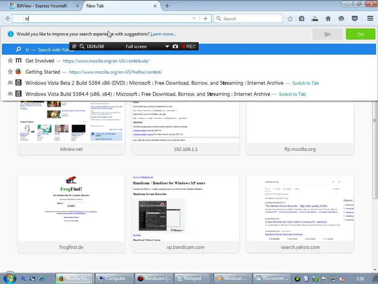This screenshot has height=284, width=378.
Task: Click Show Desktop quick launch icon
Action: click(24, 278)
